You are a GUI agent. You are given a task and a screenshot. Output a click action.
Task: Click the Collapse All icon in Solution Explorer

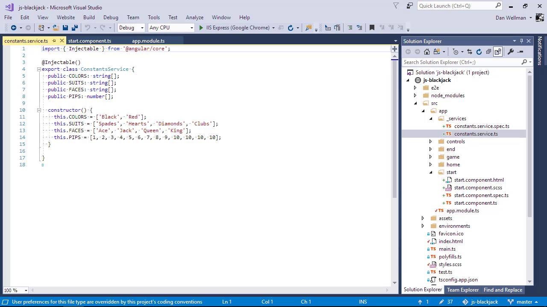488,52
